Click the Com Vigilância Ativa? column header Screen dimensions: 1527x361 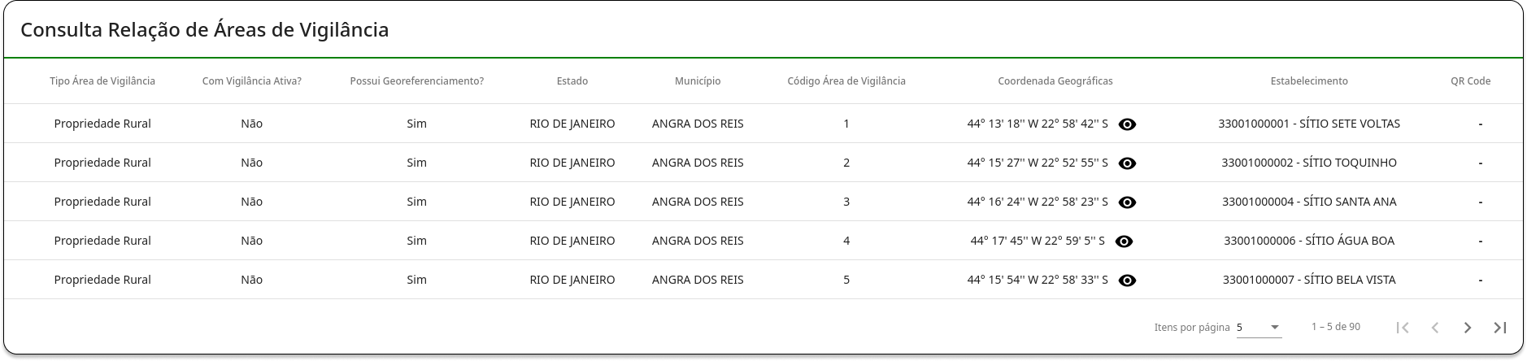[x=252, y=81]
